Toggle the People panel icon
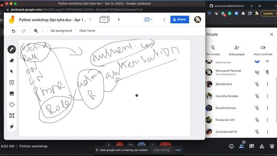 (242, 146)
